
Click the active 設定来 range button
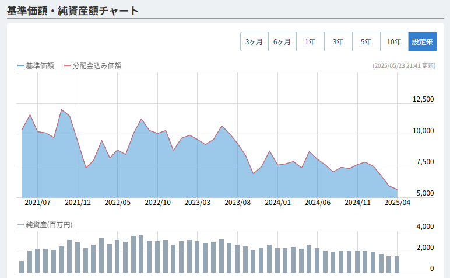point(423,41)
